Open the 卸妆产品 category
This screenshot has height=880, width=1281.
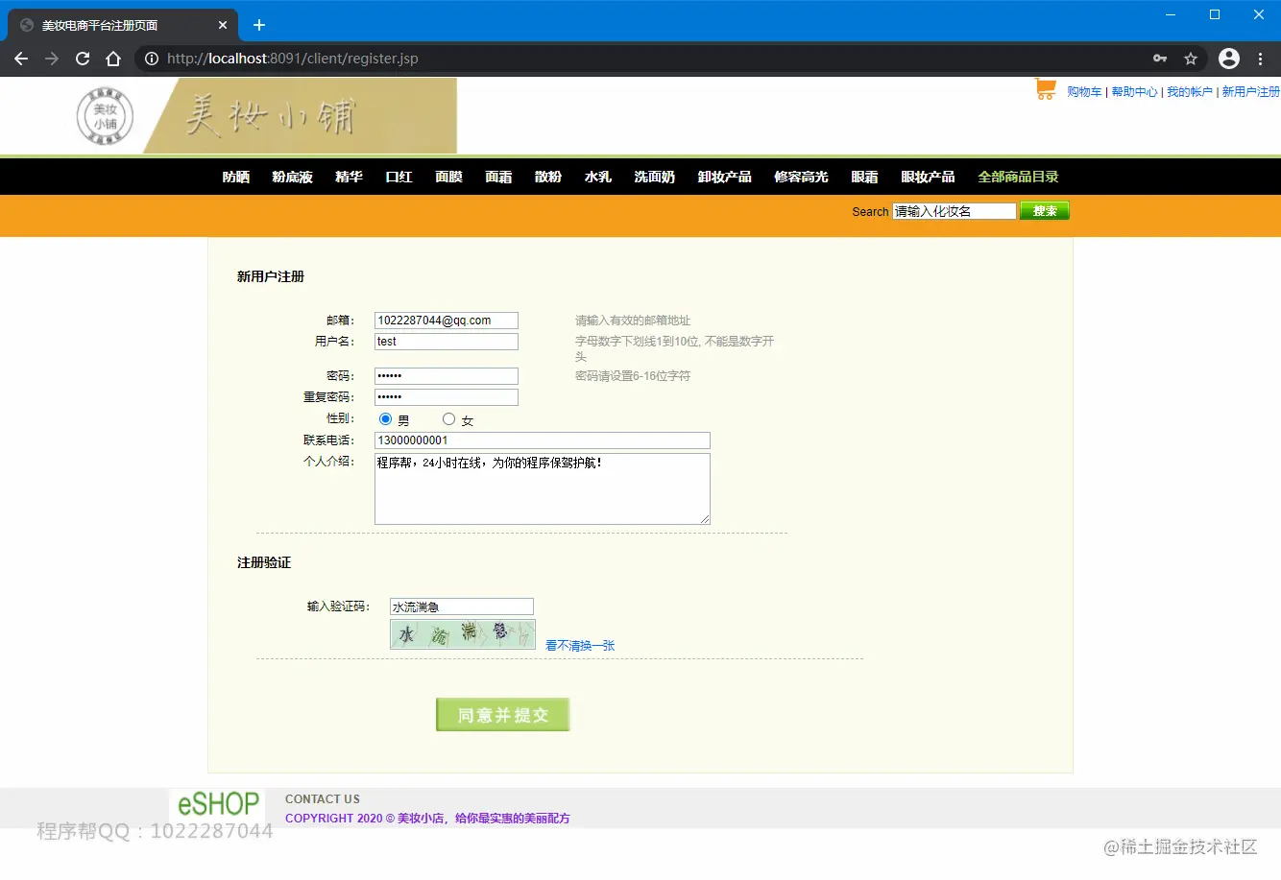[725, 177]
